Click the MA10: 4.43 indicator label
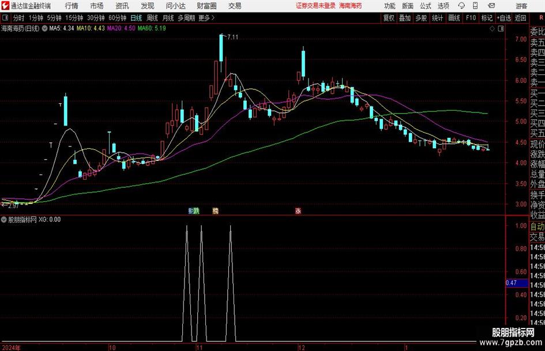This screenshot has height=351, width=545. pos(91,28)
